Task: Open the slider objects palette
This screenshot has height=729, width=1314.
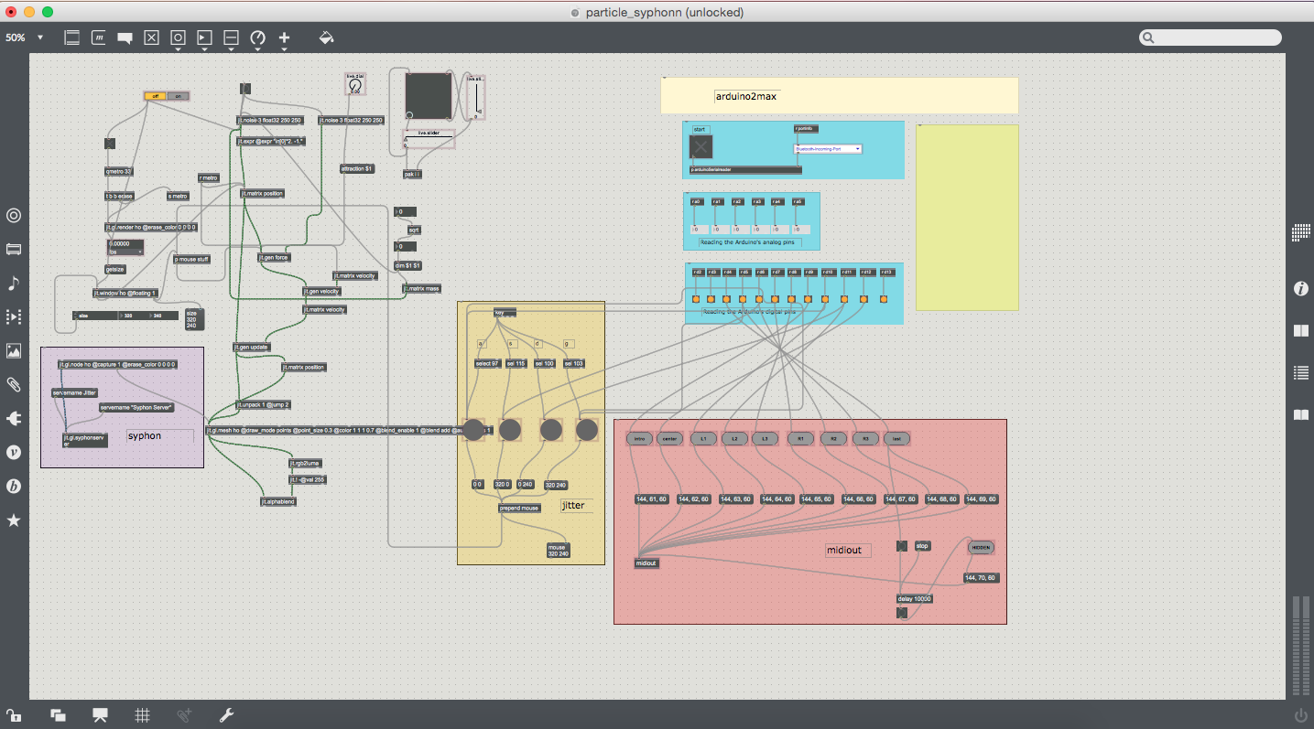Action: point(231,38)
